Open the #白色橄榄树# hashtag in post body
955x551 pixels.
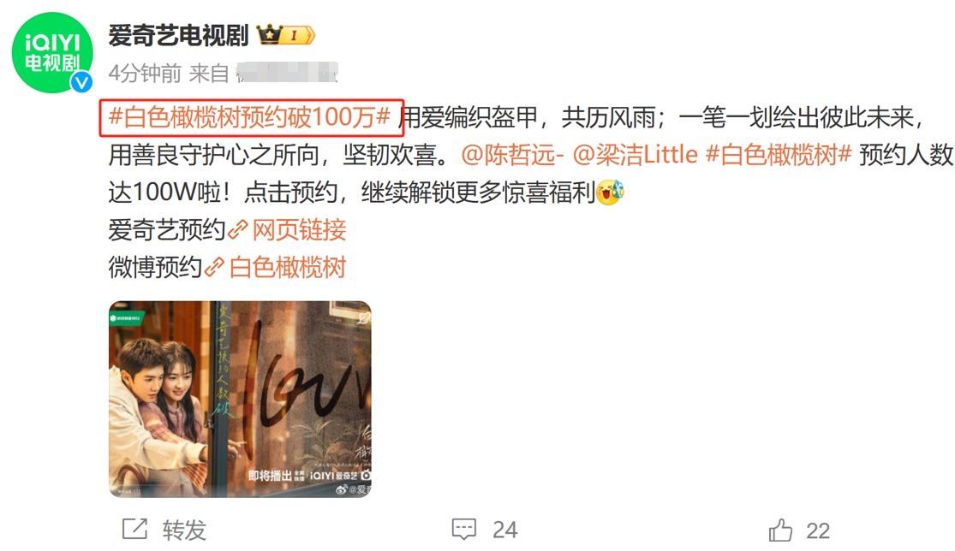[779, 155]
